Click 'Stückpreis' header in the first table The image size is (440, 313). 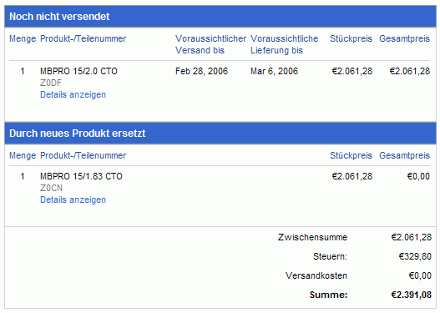[x=351, y=38]
